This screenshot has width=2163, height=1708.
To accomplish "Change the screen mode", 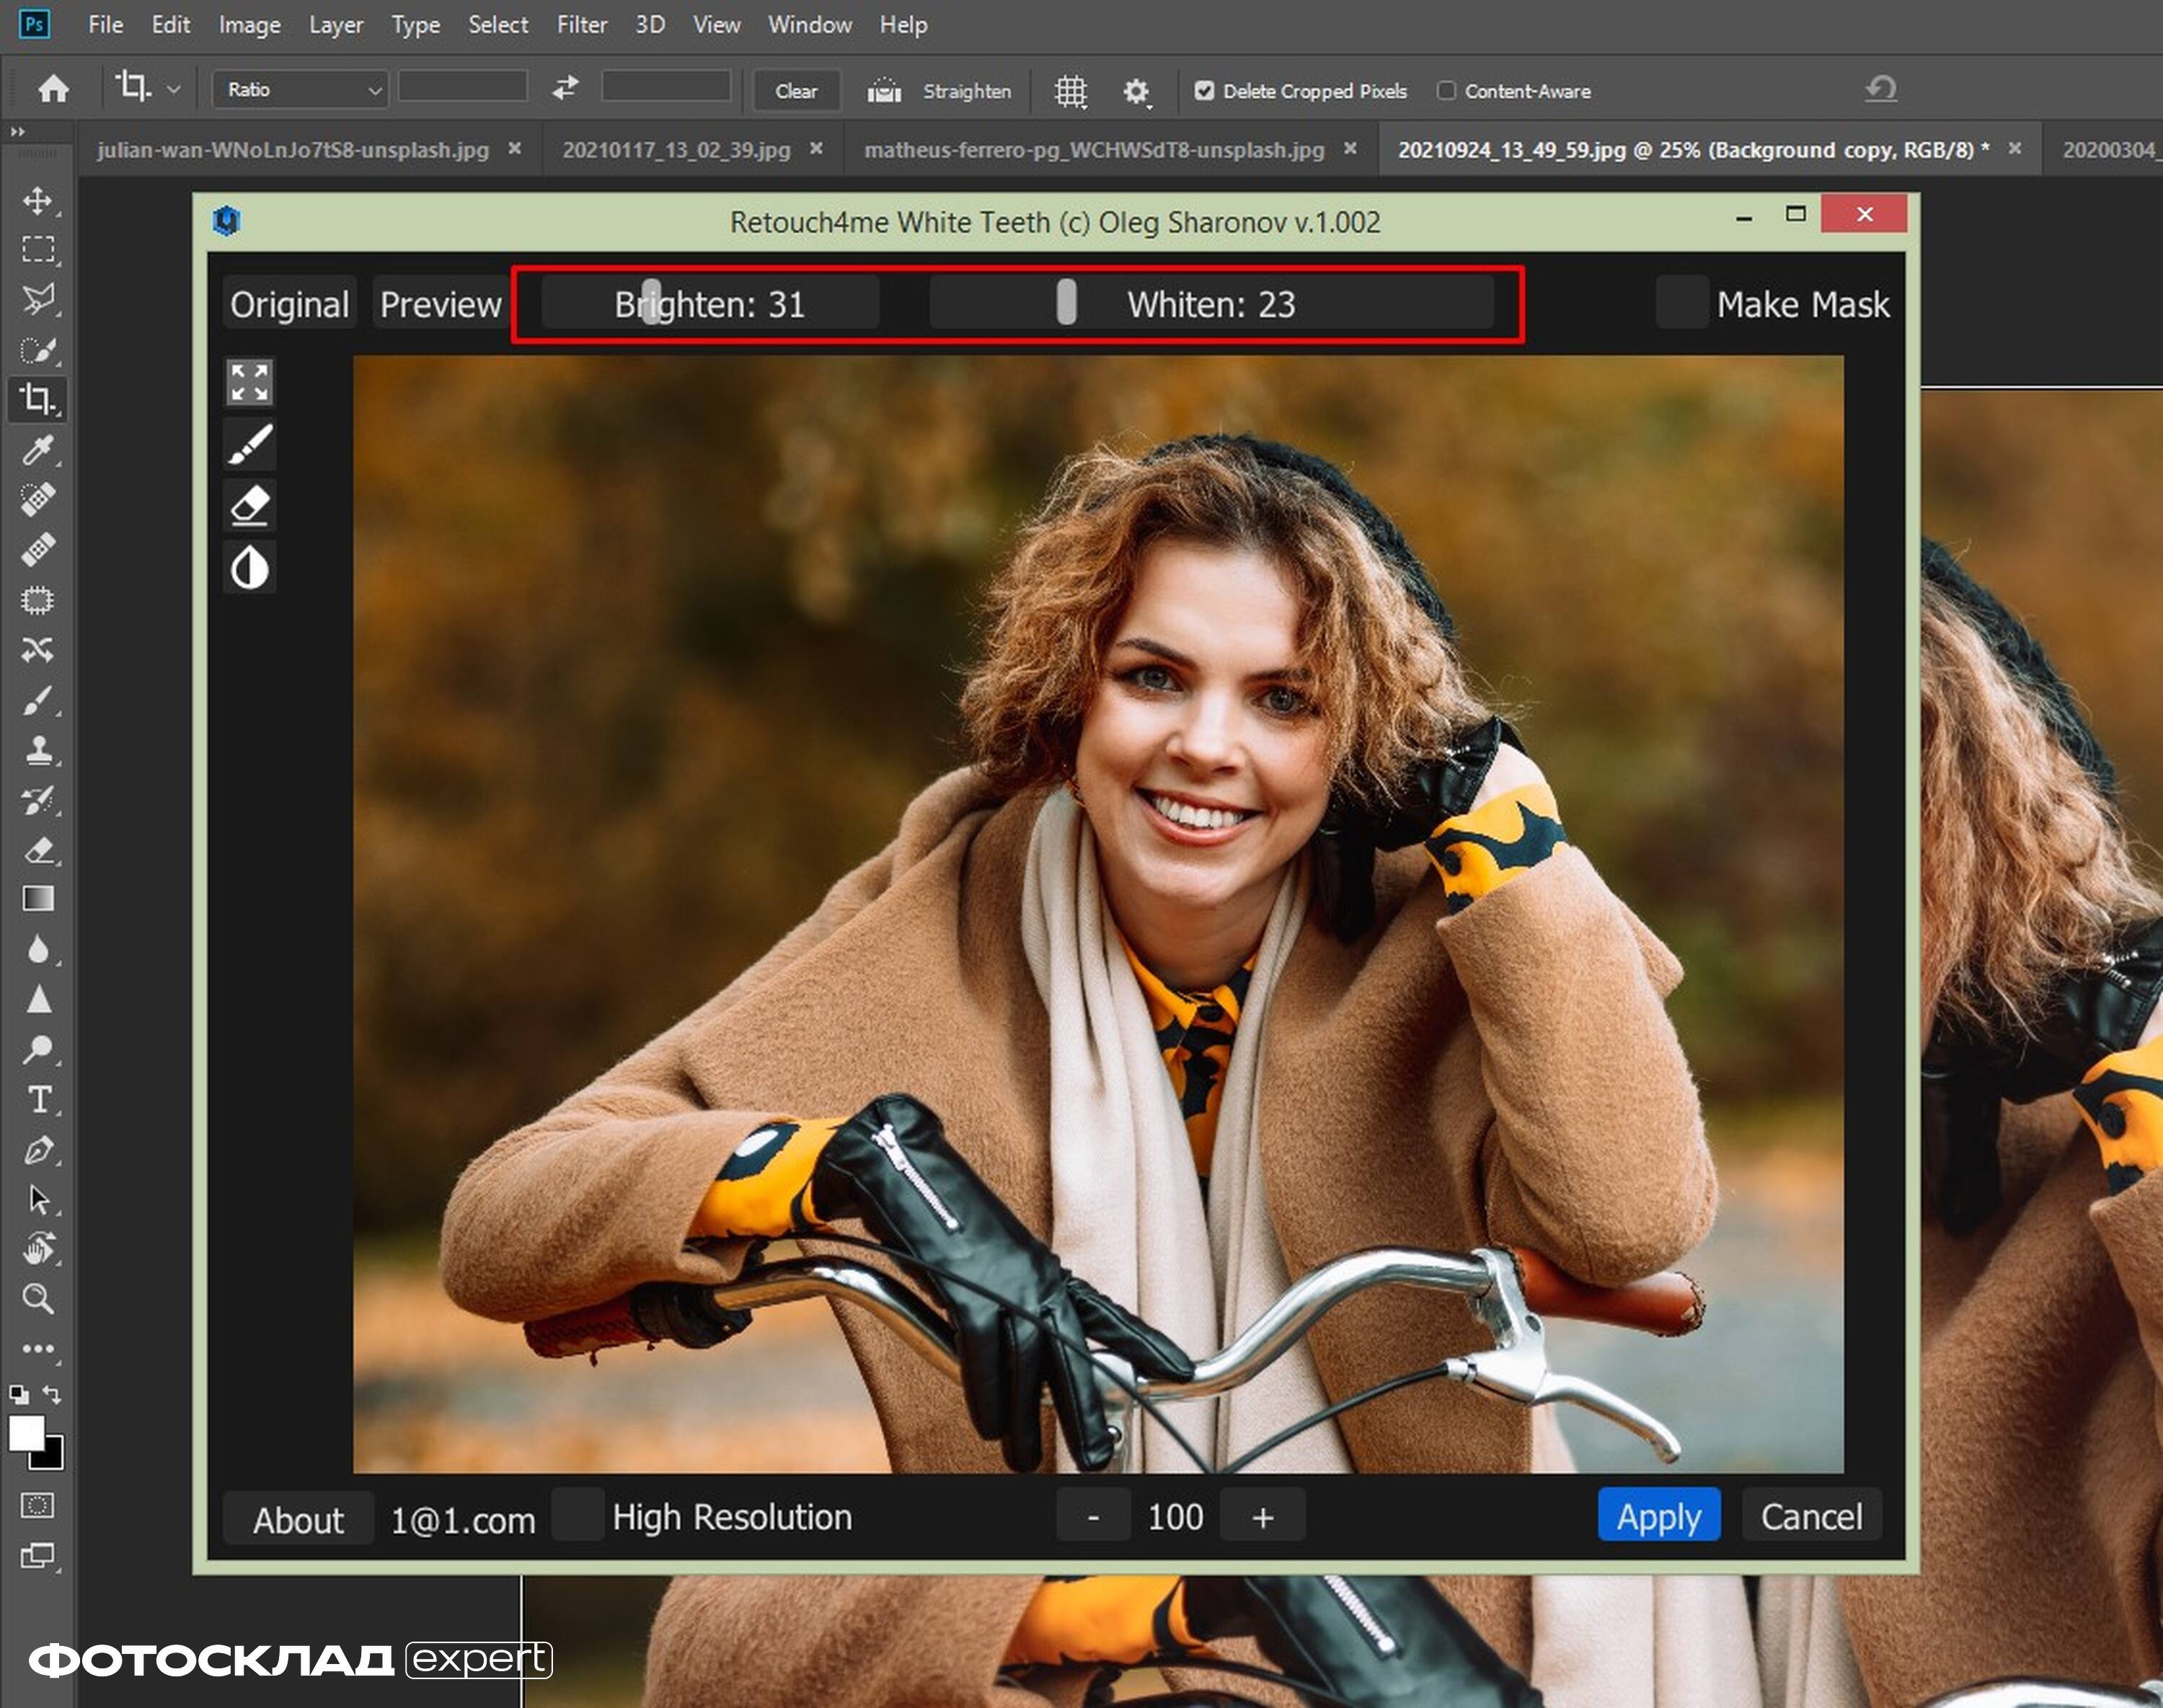I will 38,1555.
